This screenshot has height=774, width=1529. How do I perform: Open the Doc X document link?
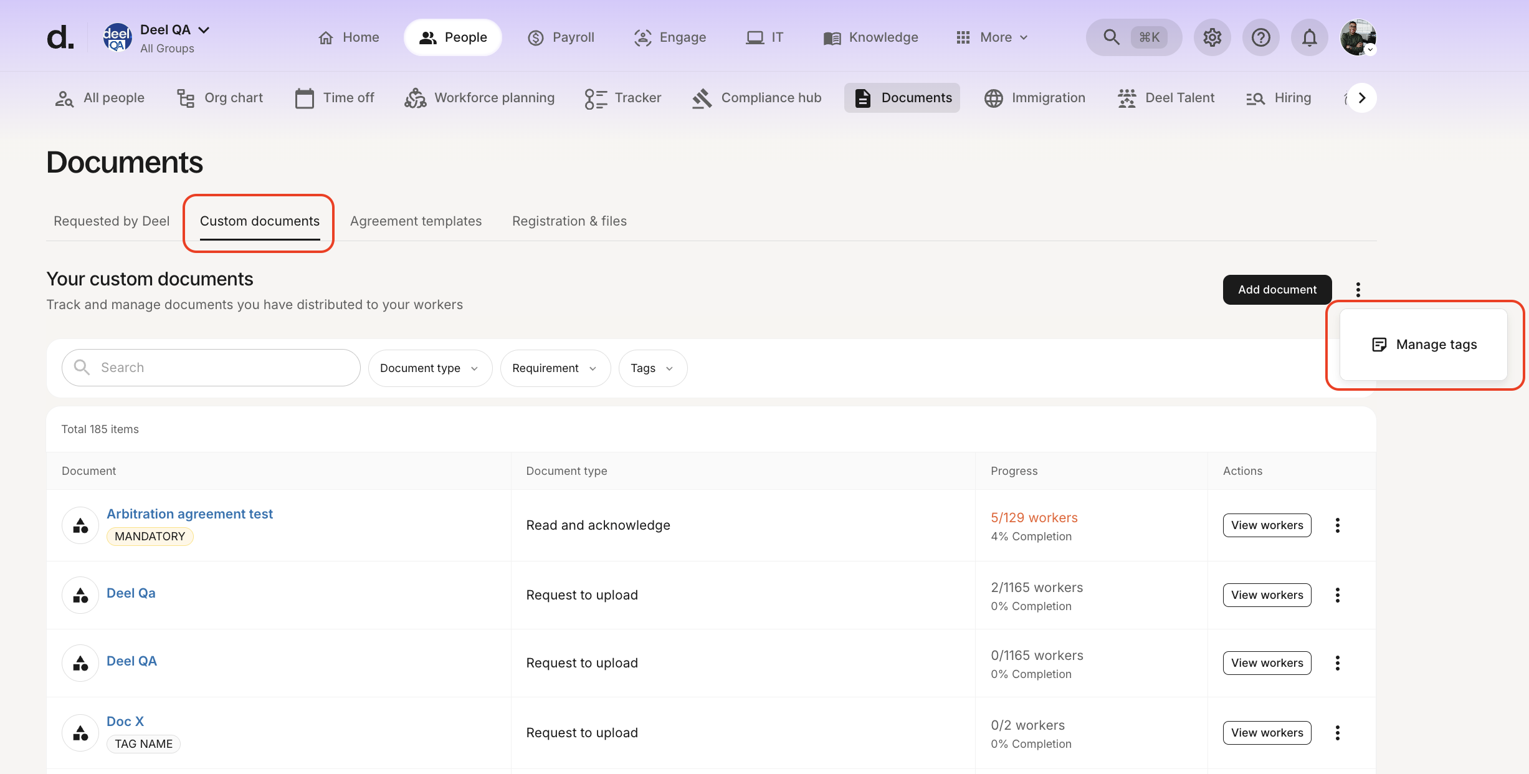tap(125, 722)
